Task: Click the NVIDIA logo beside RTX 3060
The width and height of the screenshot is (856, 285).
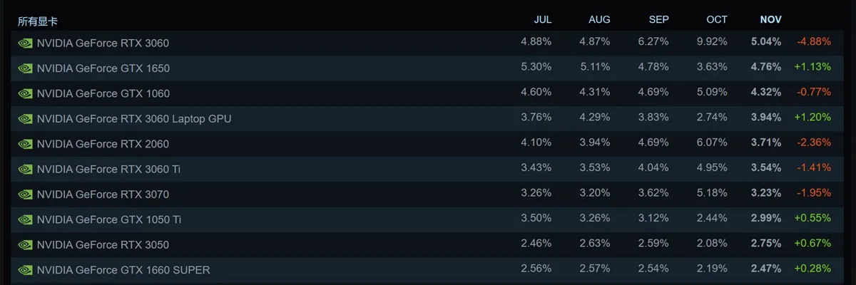Action: 25,43
